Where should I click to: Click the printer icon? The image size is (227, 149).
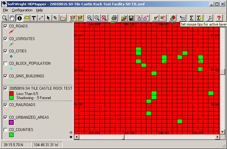coord(114,18)
